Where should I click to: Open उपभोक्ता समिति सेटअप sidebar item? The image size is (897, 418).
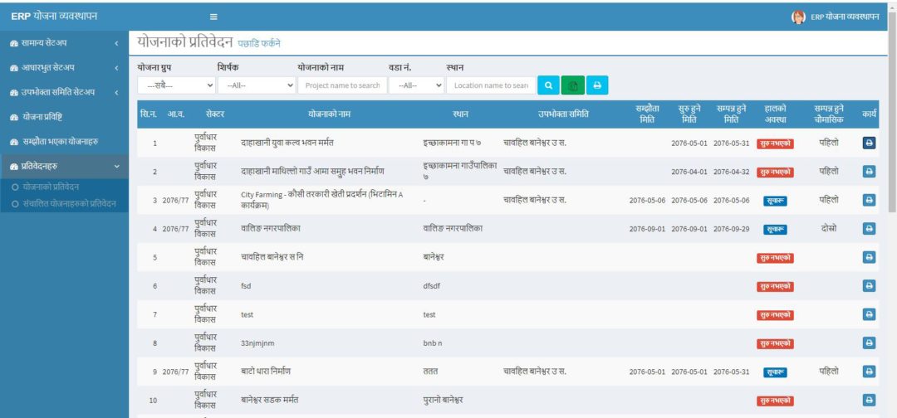pos(64,93)
